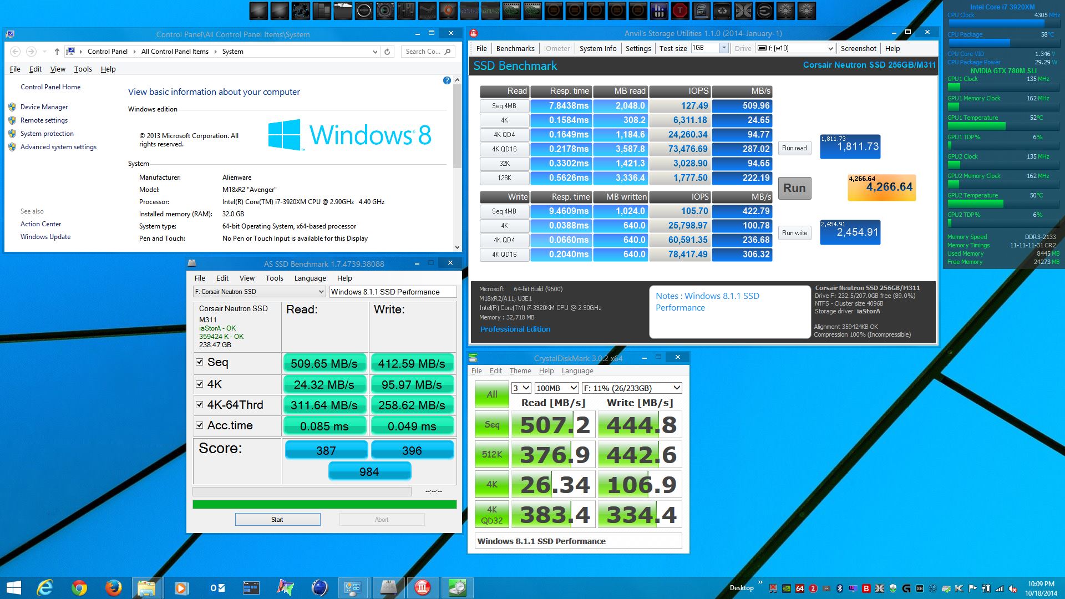Launch Steam from the top dock
1065x599 pixels.
427,11
